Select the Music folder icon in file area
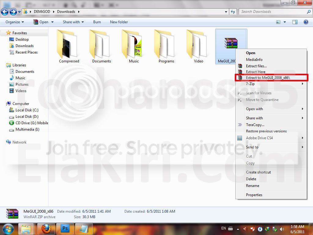 click(x=134, y=47)
